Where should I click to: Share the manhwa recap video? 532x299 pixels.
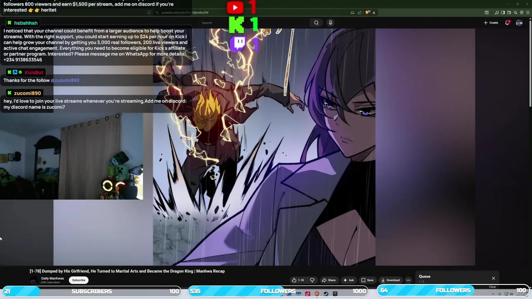coord(329,280)
